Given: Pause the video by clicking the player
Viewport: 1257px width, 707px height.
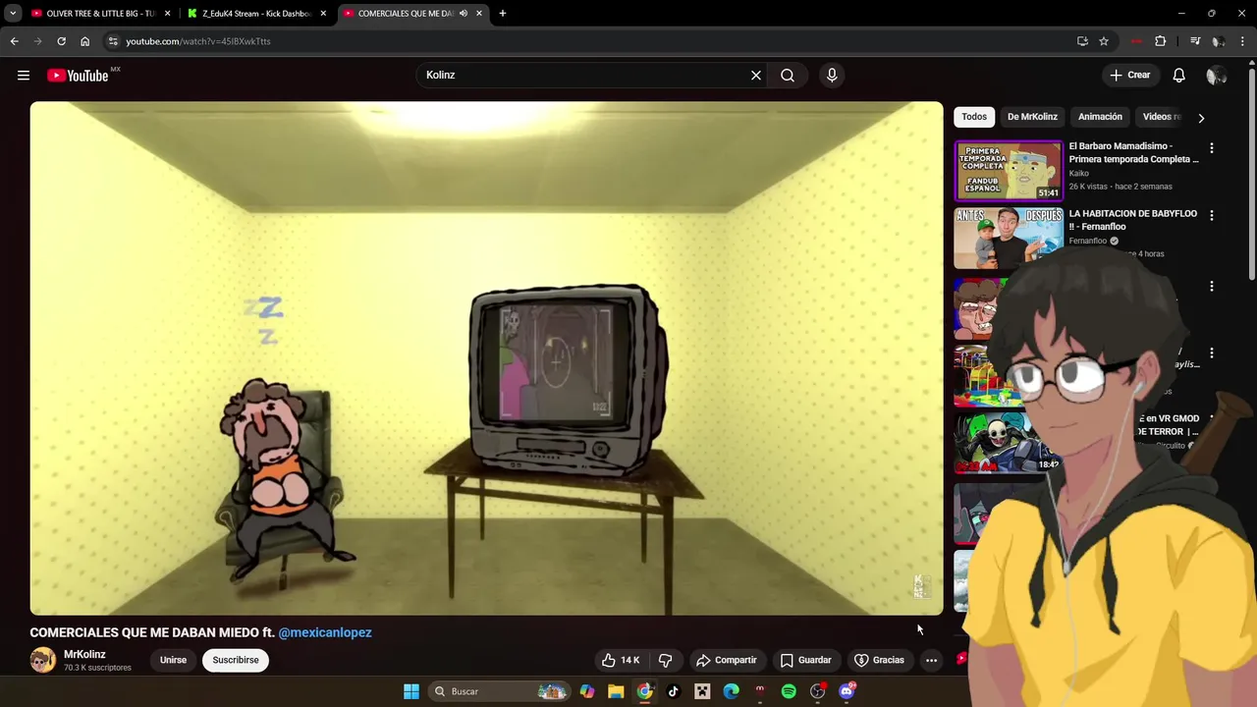Looking at the screenshot, I should (x=486, y=358).
